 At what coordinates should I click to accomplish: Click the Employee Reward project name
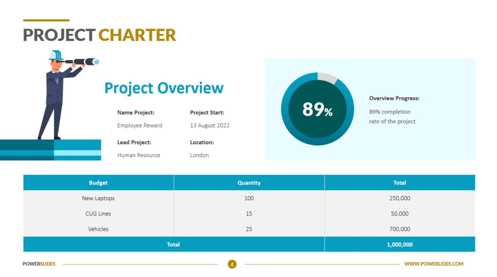(140, 126)
